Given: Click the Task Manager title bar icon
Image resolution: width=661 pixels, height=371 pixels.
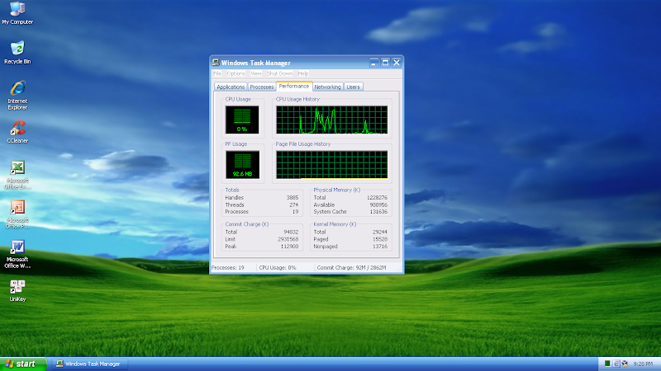Looking at the screenshot, I should pos(216,63).
